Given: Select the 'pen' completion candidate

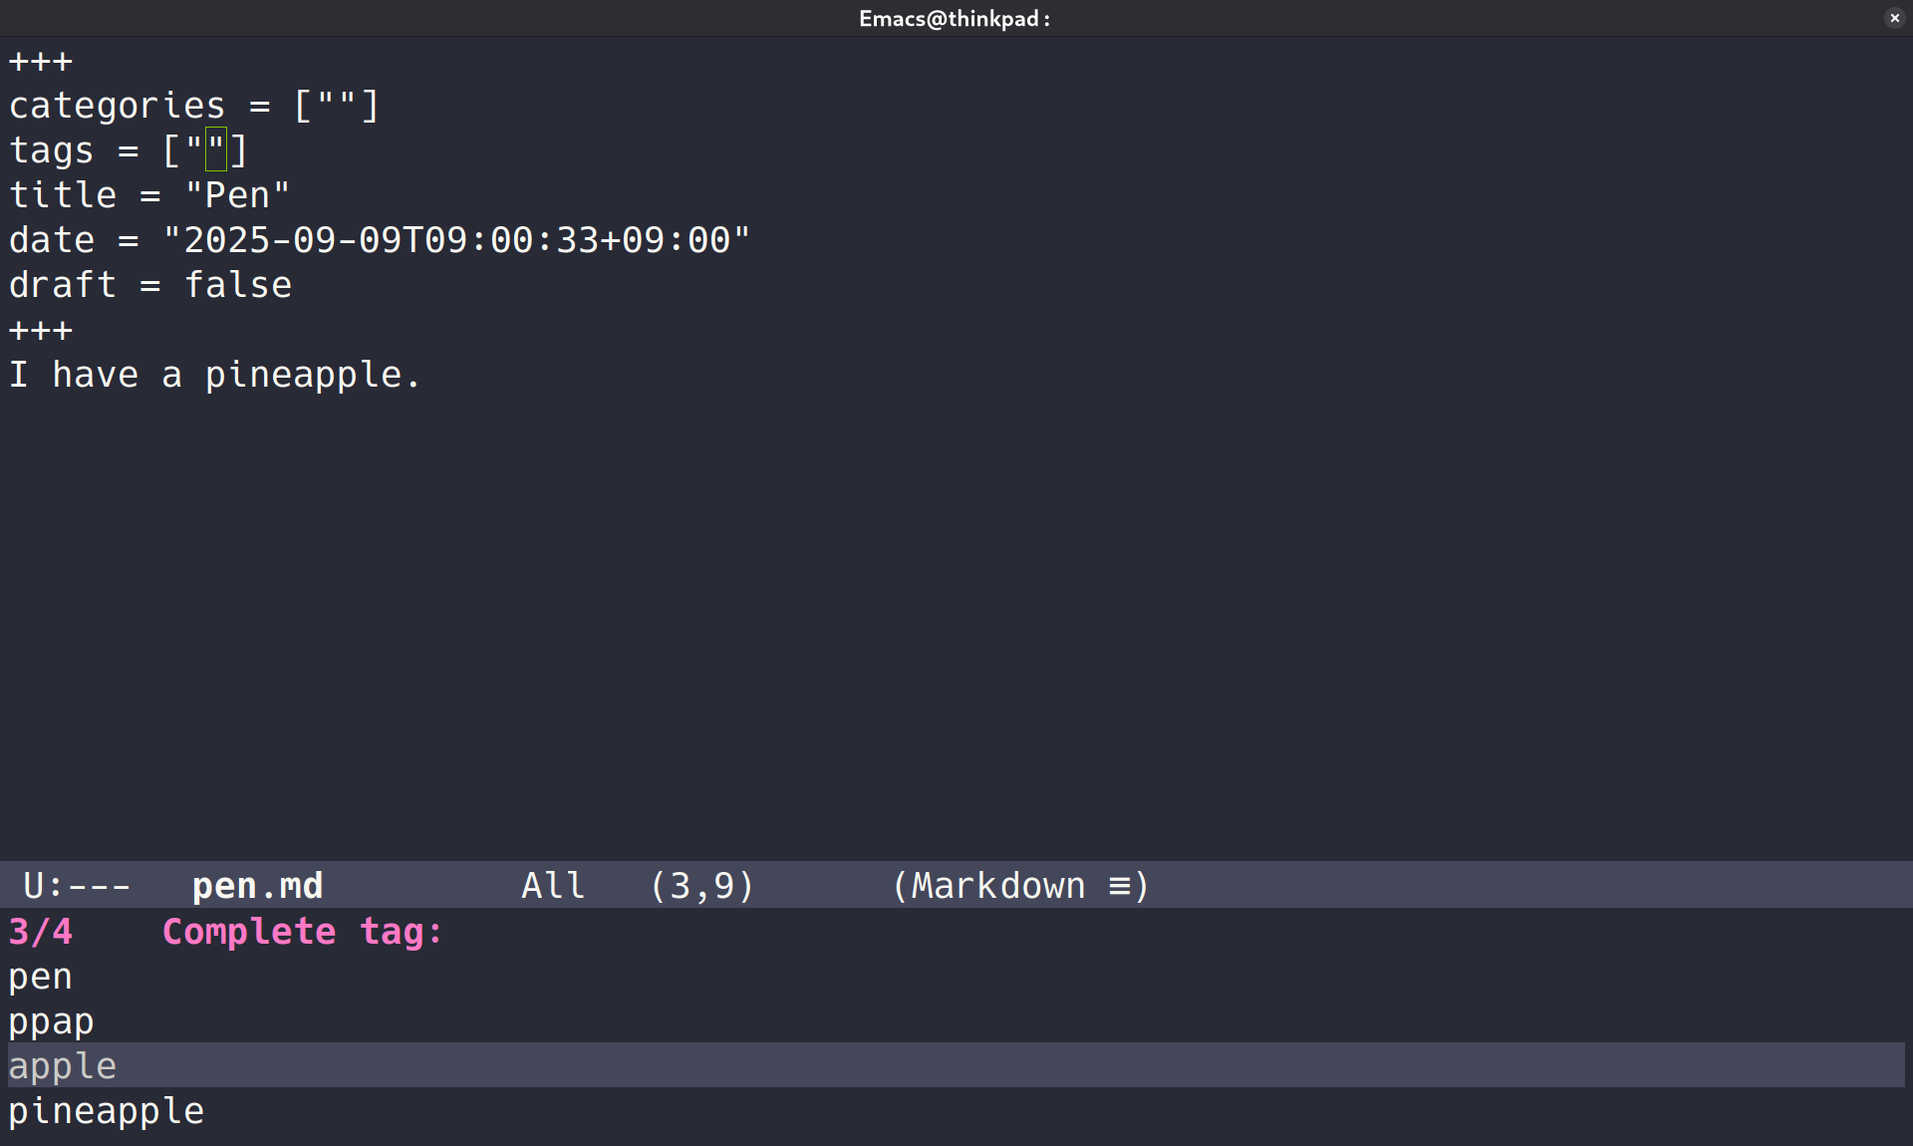Looking at the screenshot, I should pyautogui.click(x=40, y=978).
